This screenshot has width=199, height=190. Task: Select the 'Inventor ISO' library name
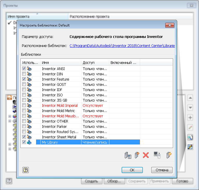tap(52, 95)
